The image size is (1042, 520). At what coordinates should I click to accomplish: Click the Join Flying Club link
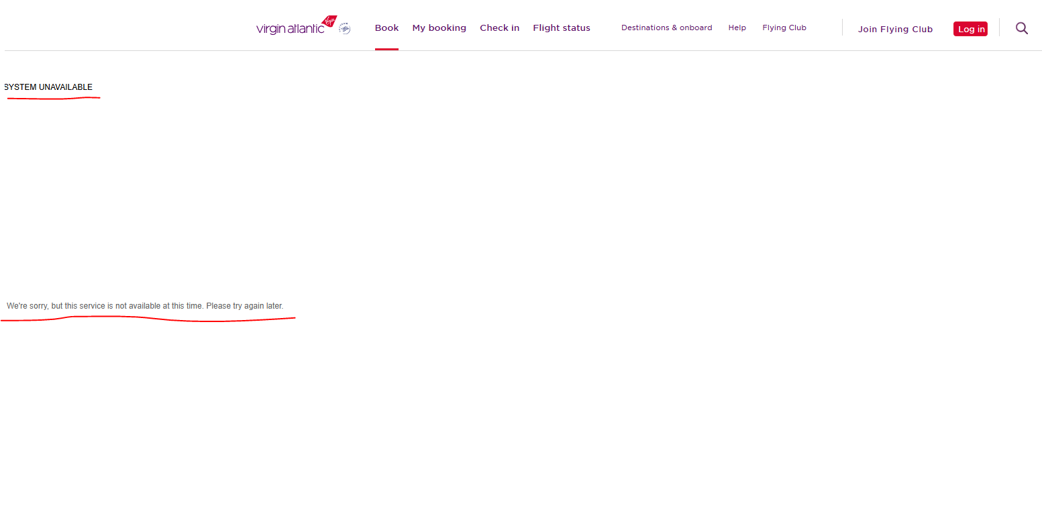pos(895,29)
